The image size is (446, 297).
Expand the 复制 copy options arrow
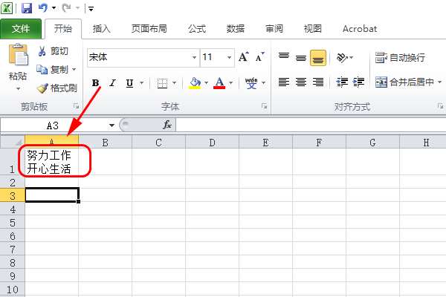[74, 69]
